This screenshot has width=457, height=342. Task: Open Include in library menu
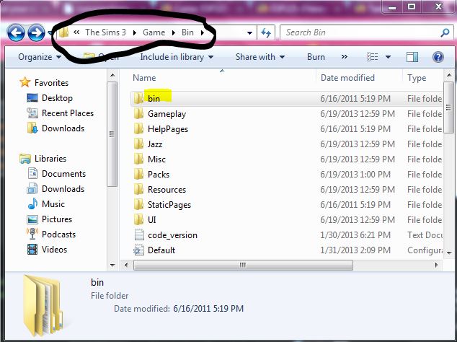pos(177,57)
